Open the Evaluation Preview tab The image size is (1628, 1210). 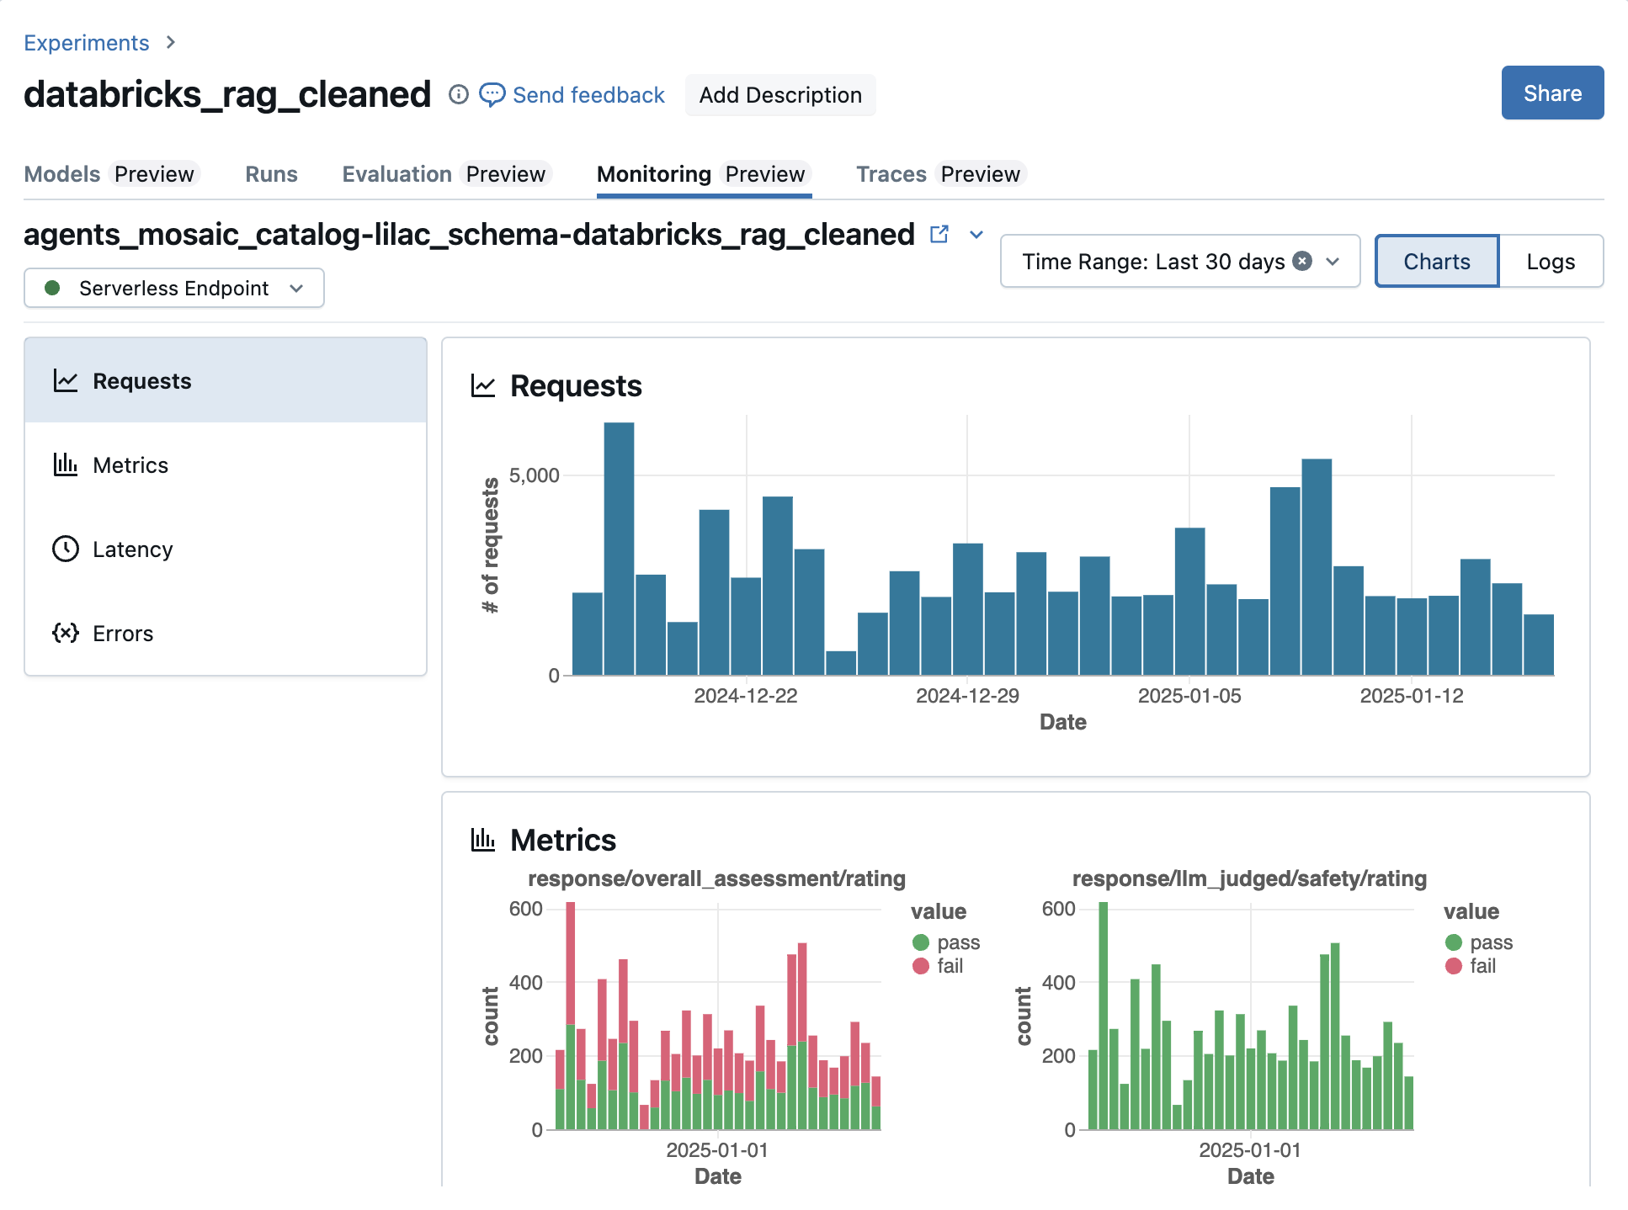446,174
